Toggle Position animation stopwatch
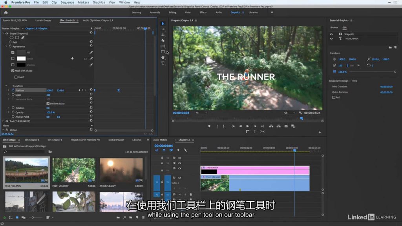The width and height of the screenshot is (402, 226). (x=13, y=90)
